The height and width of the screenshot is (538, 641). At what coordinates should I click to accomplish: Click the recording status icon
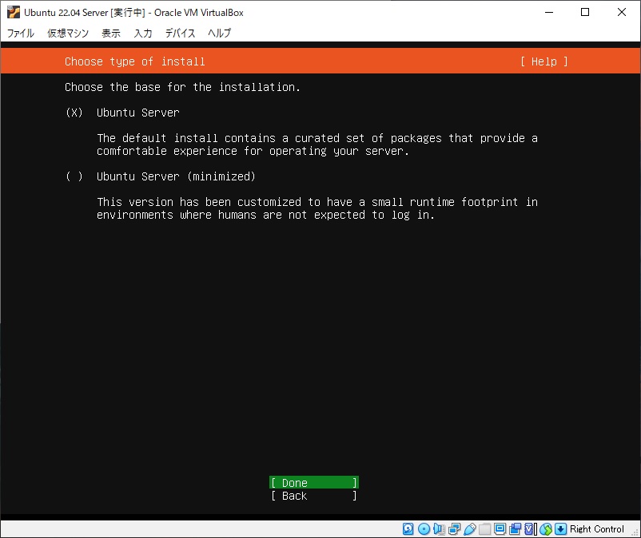click(515, 529)
